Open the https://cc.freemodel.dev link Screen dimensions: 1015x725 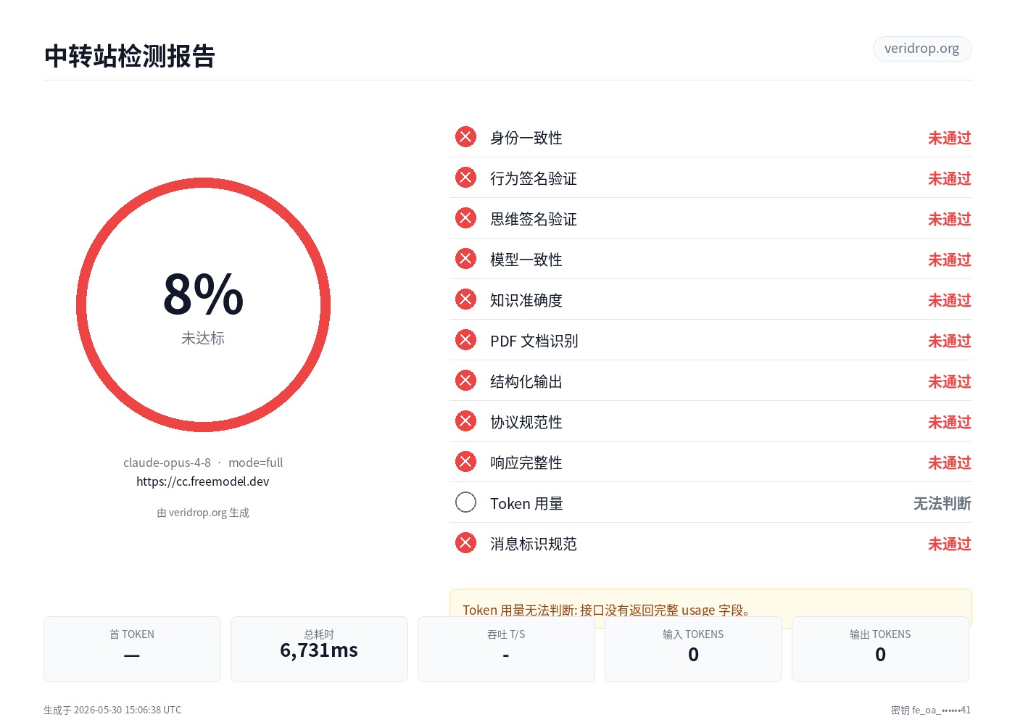203,481
